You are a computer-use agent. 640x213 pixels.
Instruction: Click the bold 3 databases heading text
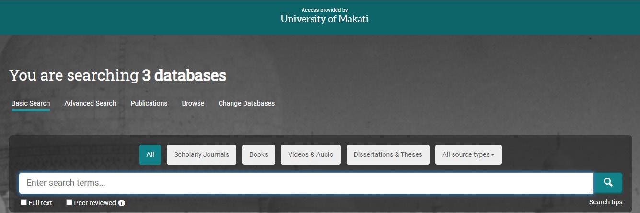coord(184,75)
